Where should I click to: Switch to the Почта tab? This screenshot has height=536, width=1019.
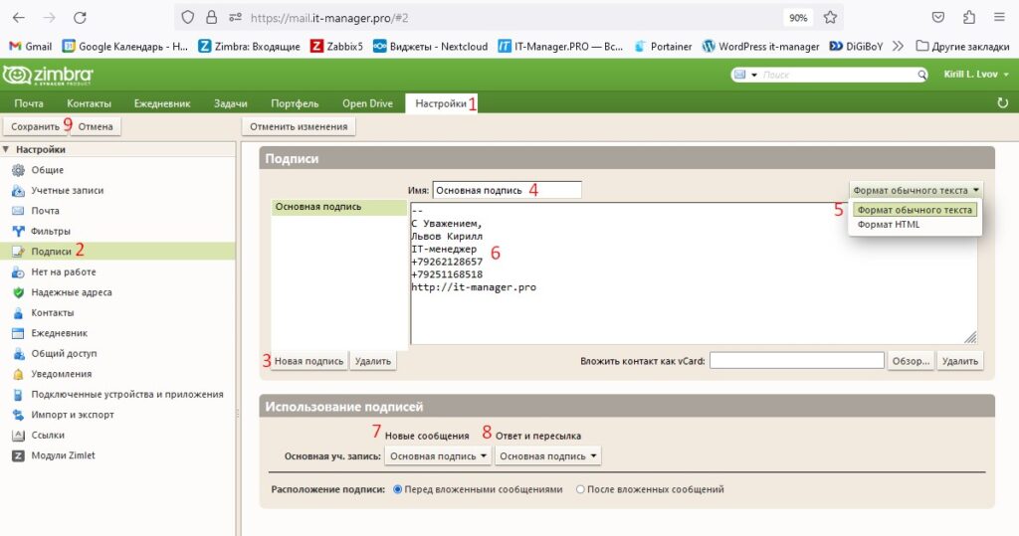pos(29,103)
